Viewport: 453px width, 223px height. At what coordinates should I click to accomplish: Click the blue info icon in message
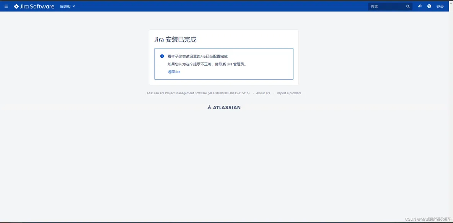162,56
